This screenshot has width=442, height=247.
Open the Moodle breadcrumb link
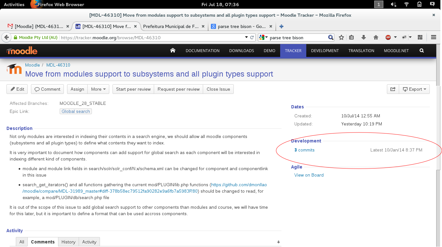[x=33, y=65]
